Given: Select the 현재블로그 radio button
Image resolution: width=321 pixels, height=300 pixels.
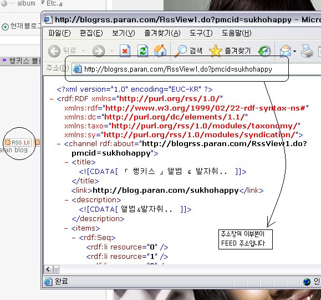Looking at the screenshot, I should pos(5,27).
